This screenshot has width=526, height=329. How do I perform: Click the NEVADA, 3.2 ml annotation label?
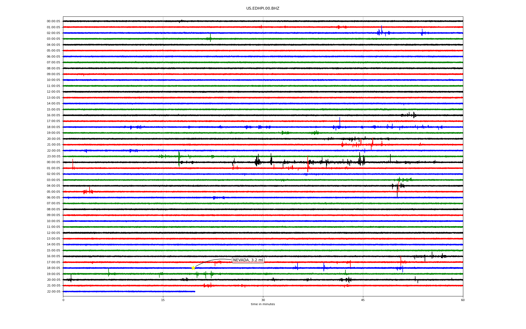[x=248, y=260]
